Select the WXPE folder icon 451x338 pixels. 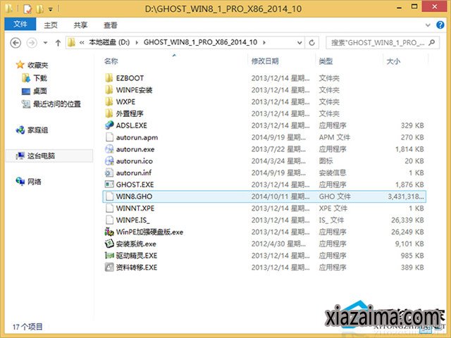pos(109,101)
